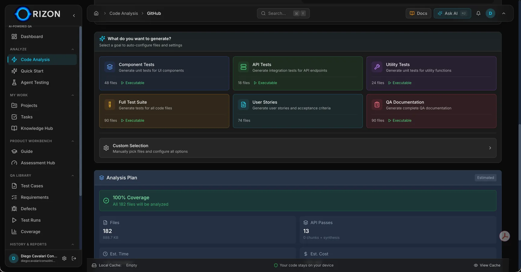The image size is (521, 272).
Task: Click the Agent Testing flask icon
Action: 14,82
